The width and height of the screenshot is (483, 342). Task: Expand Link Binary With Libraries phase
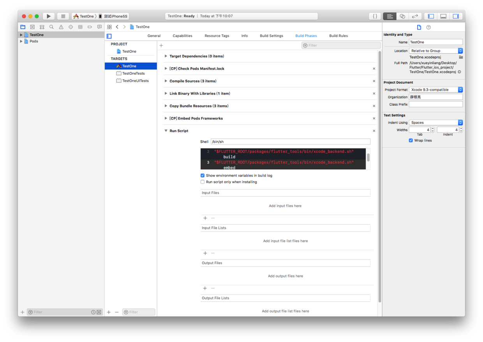166,93
